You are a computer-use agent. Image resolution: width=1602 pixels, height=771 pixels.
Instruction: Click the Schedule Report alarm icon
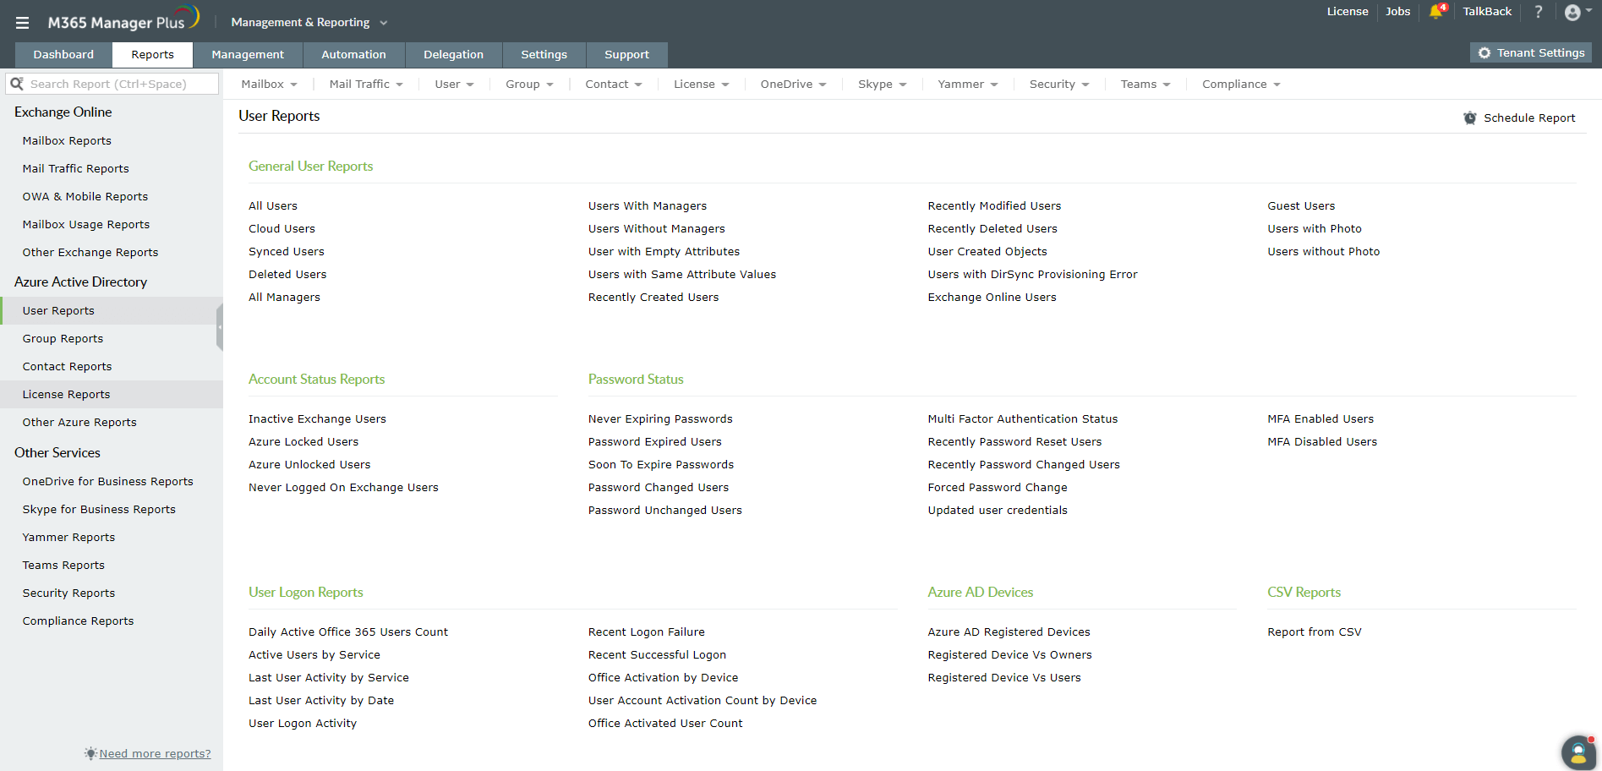[x=1470, y=118]
